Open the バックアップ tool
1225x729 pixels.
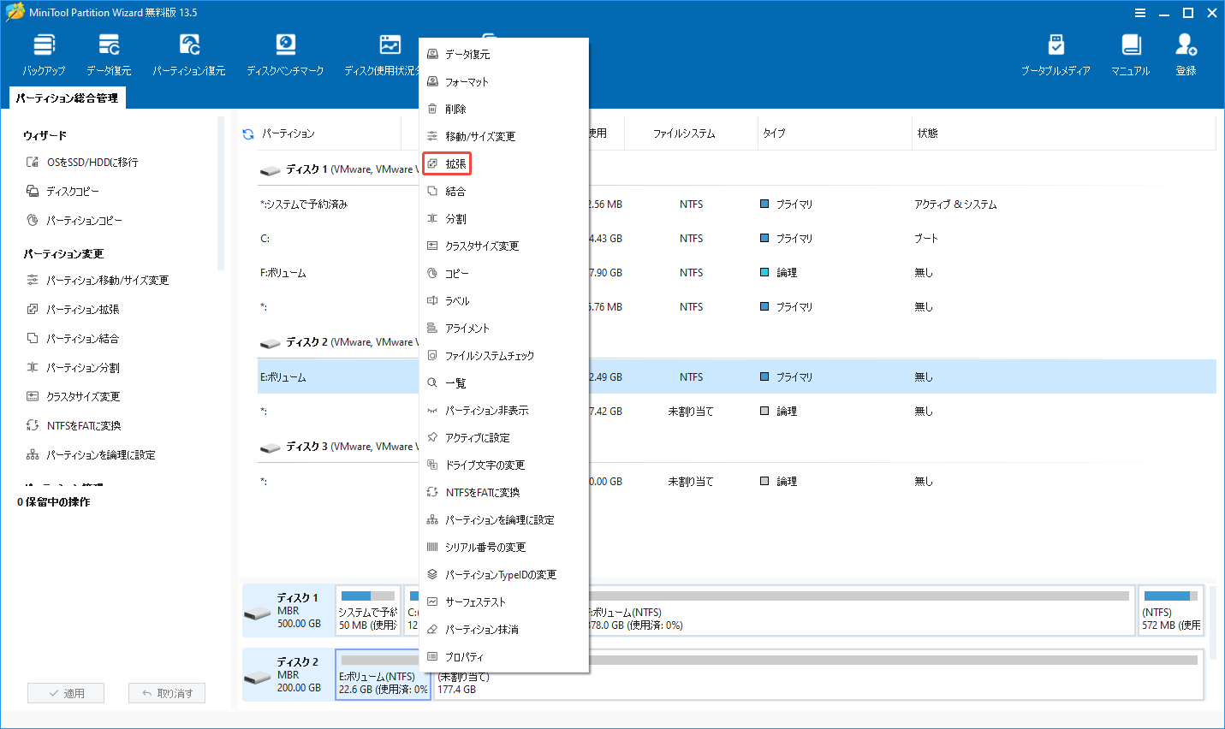44,53
